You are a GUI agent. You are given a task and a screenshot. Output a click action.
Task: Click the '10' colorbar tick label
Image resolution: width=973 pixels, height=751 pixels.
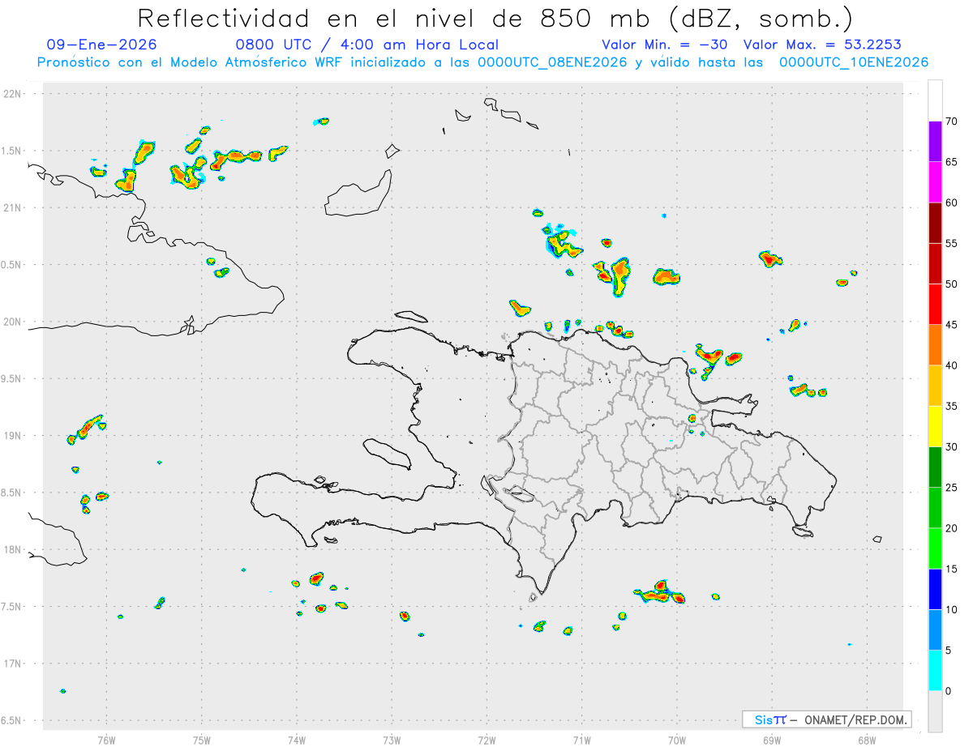[951, 609]
